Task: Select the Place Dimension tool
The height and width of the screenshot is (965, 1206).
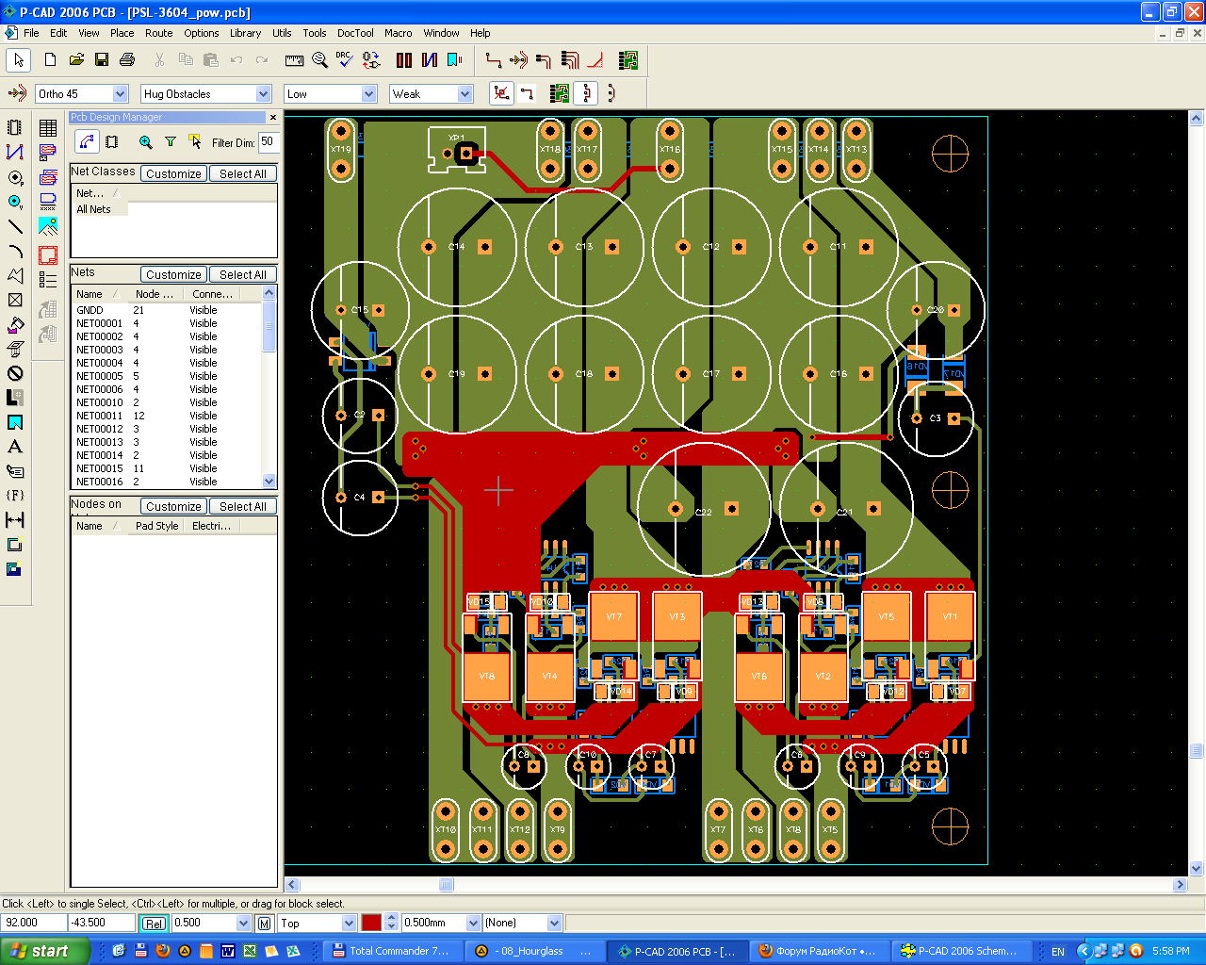Action: point(15,520)
